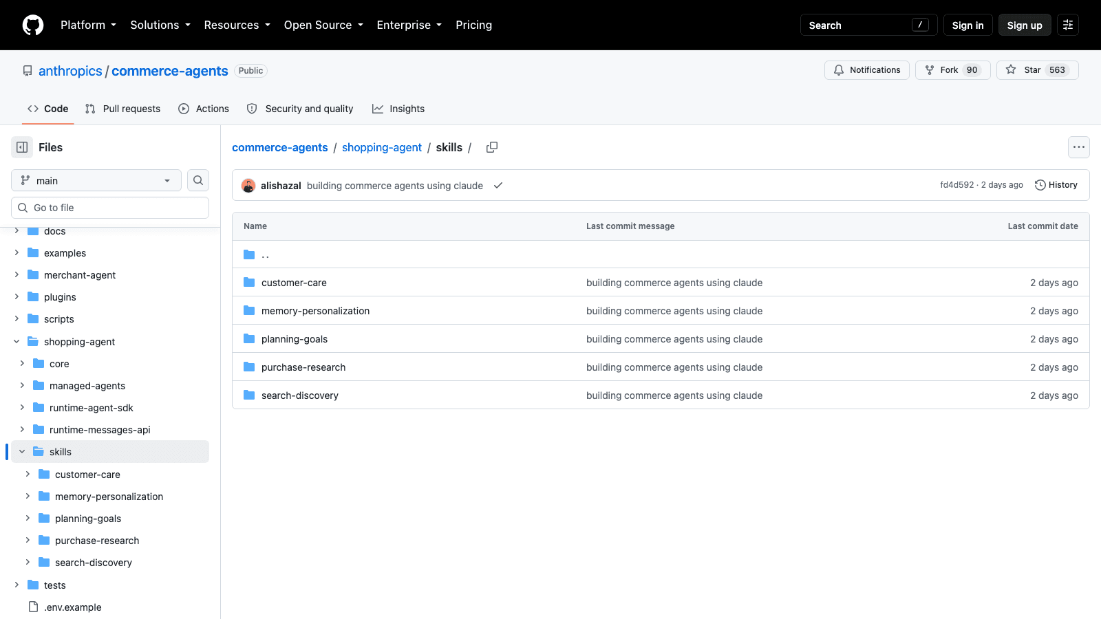Click the customer-care folder icon in table

coord(249,283)
